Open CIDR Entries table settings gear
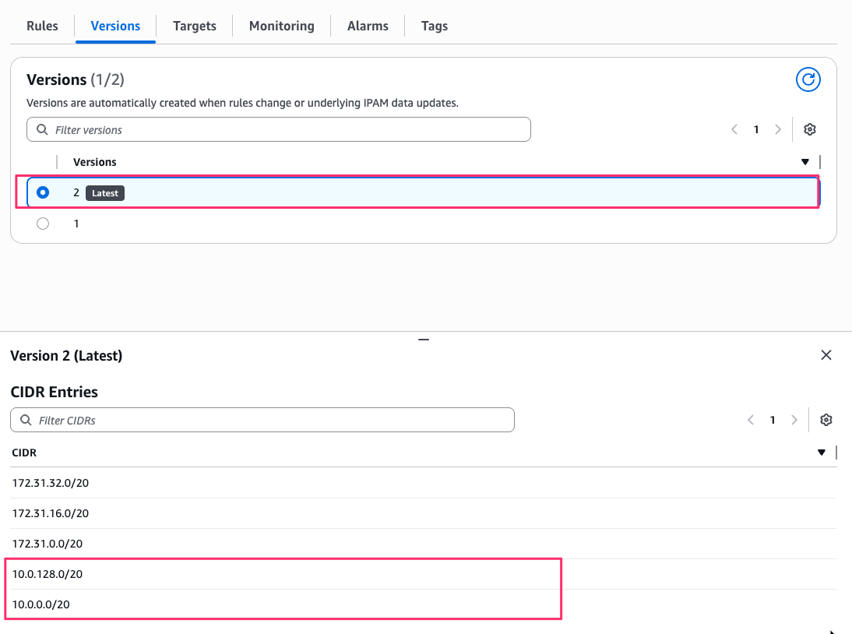 826,420
